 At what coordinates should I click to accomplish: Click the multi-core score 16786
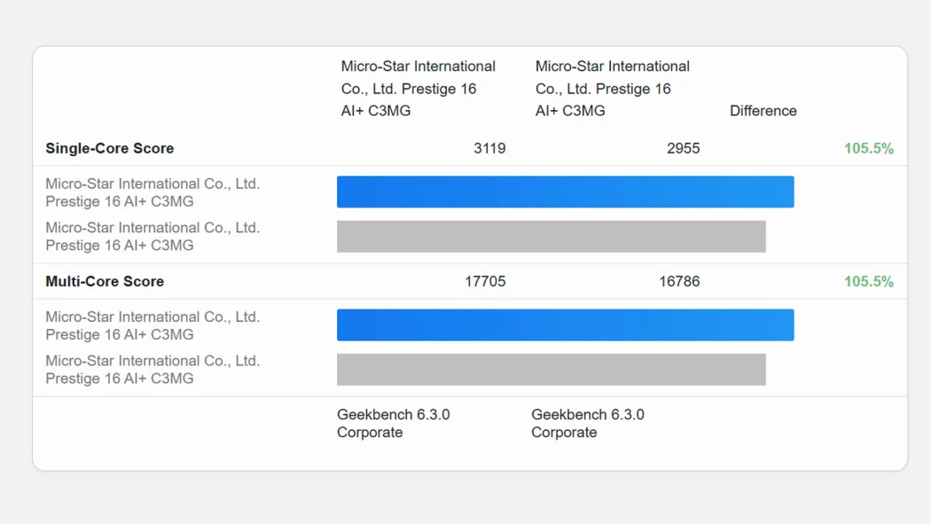click(679, 281)
